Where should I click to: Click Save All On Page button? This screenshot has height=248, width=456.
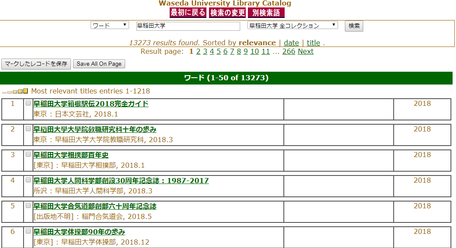[99, 64]
